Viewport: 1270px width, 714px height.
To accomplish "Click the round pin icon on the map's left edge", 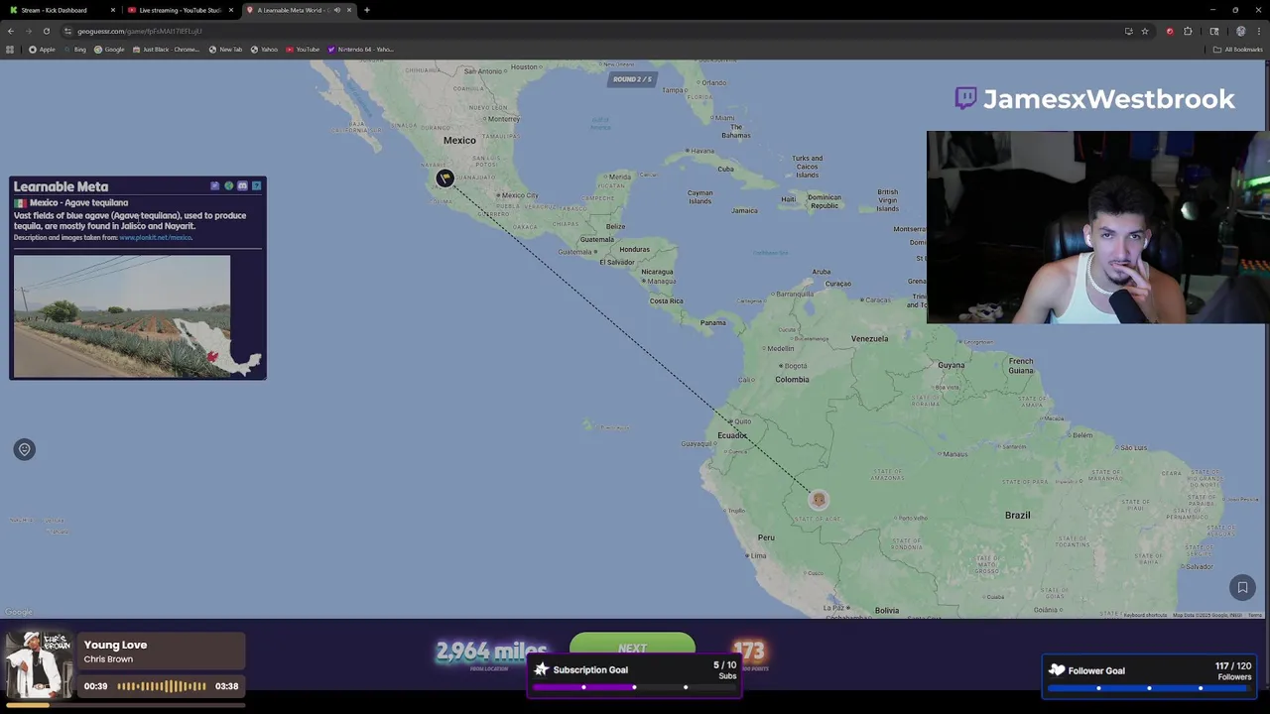I will coord(25,449).
